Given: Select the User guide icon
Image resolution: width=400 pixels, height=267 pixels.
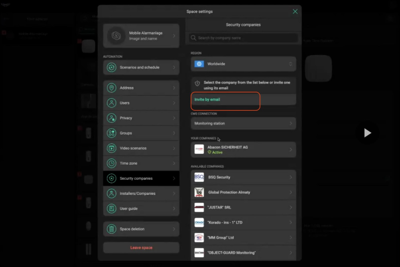Looking at the screenshot, I should tap(111, 208).
